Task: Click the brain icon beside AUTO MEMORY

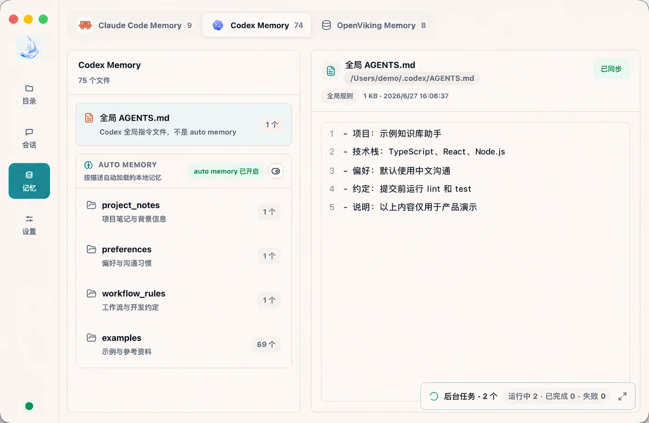Action: click(89, 165)
